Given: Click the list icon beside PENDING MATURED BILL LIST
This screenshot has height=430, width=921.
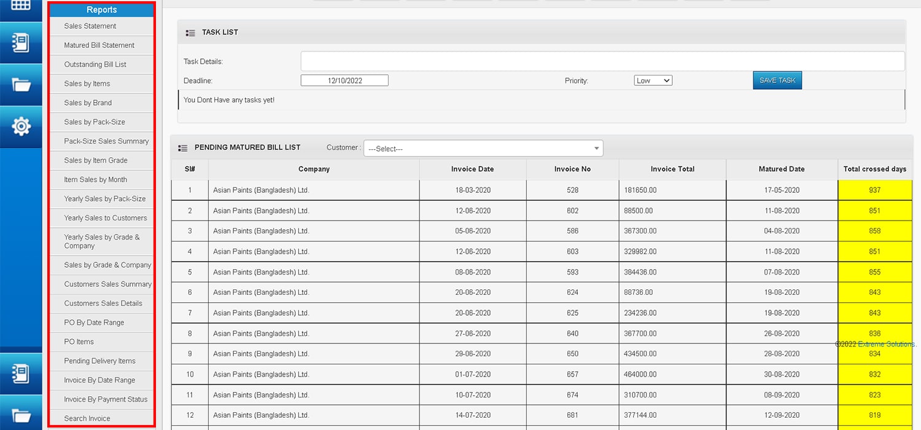Looking at the screenshot, I should point(182,148).
